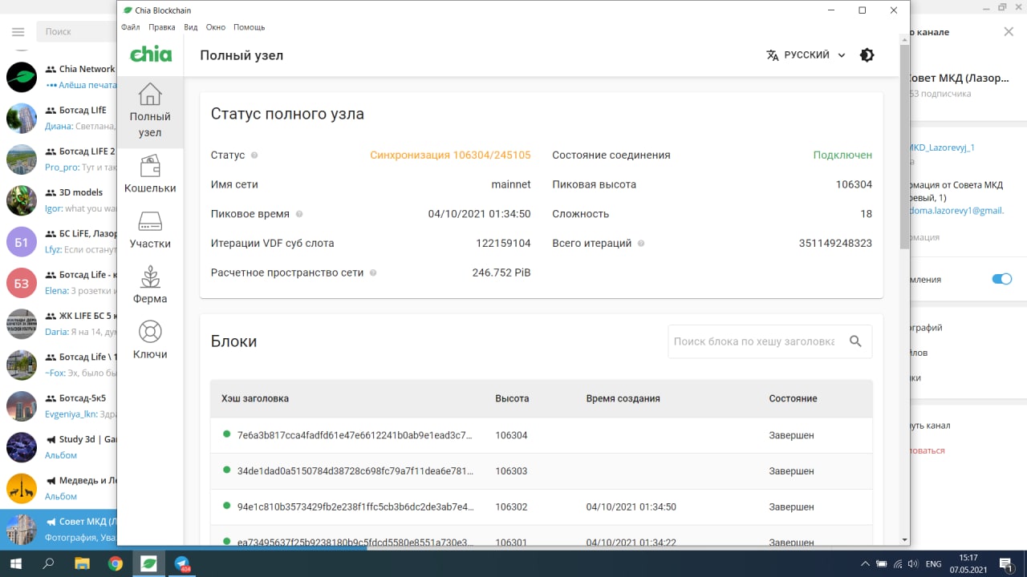Switch to Telegram in taskbar

tap(181, 563)
